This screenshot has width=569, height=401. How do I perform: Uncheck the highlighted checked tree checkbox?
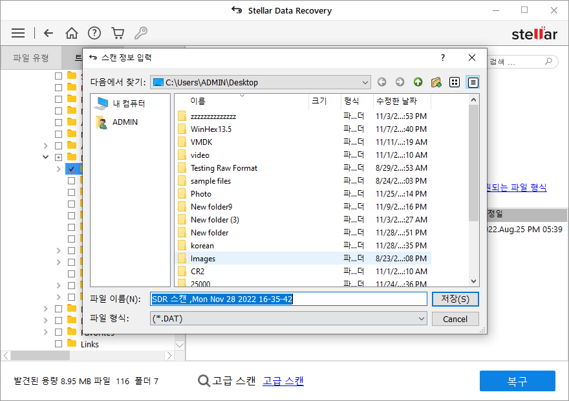(x=71, y=169)
